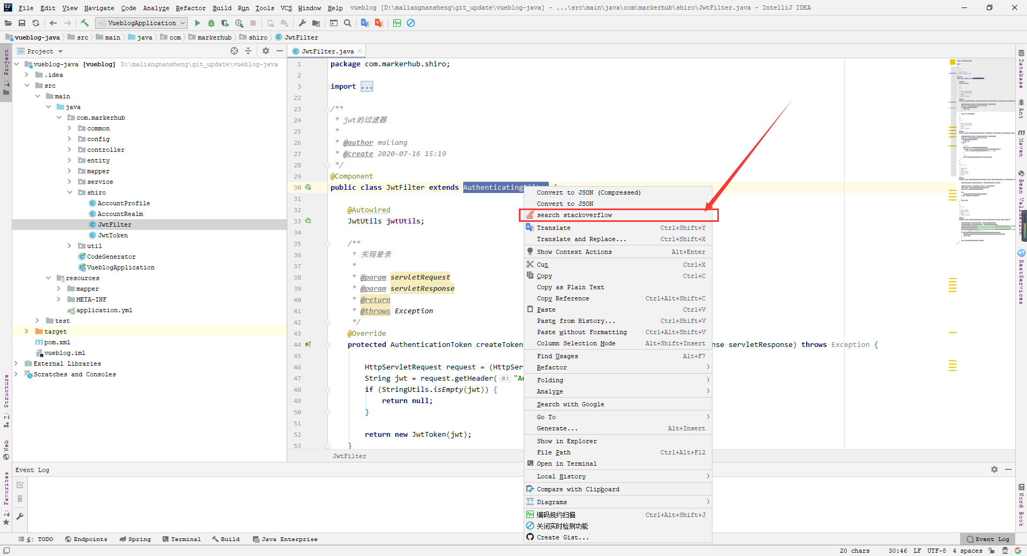Choose Copy Reference in the context menu
The width and height of the screenshot is (1027, 556).
tap(618, 298)
